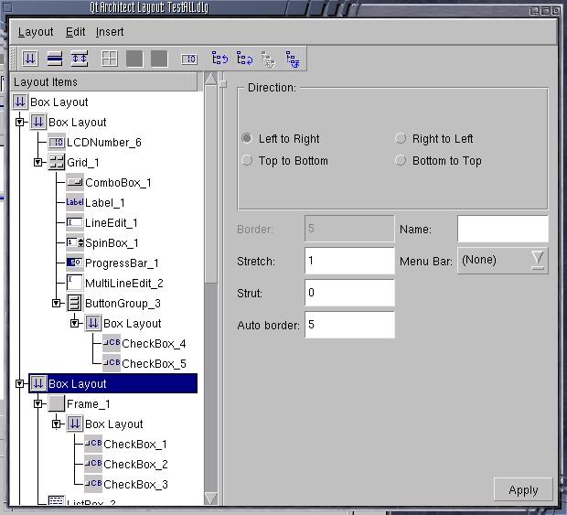Click the SpinBox_1 item icon
Viewport: 567px width, 515px height.
(74, 242)
